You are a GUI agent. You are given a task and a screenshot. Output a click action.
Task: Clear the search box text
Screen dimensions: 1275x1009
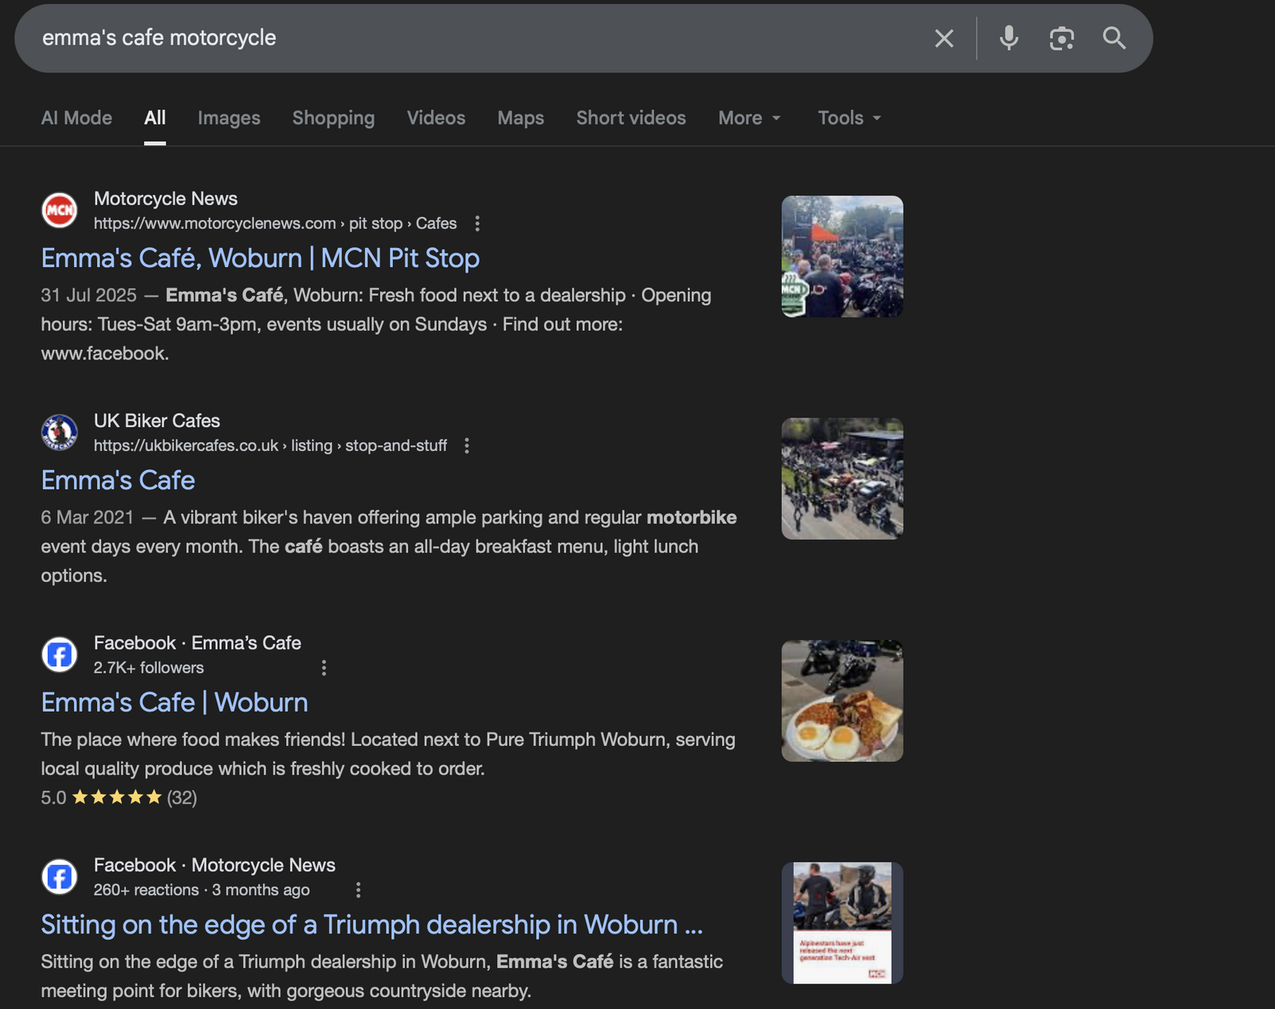tap(943, 38)
